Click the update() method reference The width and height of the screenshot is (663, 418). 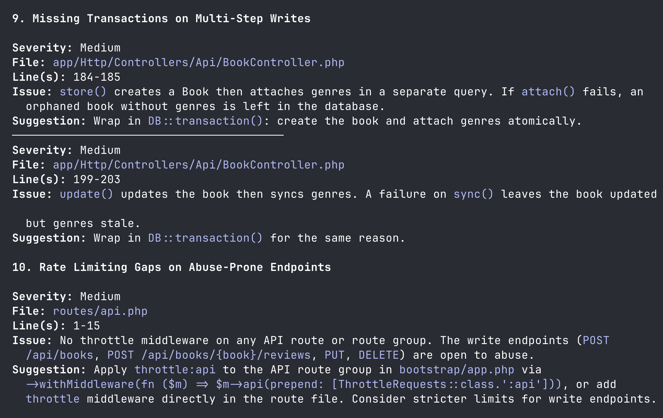[x=86, y=194]
